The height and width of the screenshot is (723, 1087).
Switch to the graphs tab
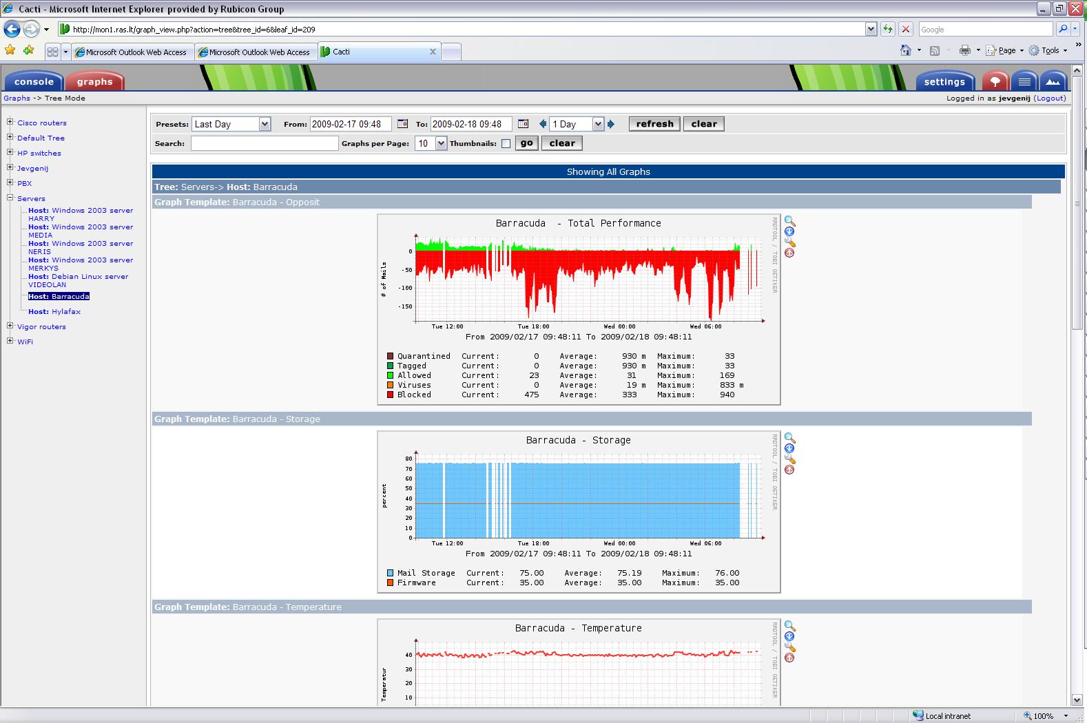(95, 81)
